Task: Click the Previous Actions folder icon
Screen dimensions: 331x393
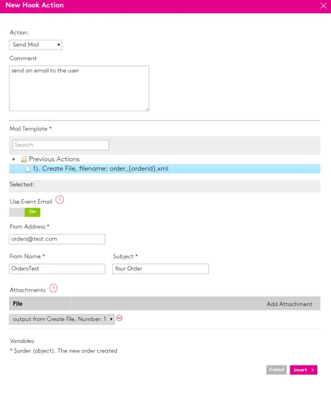Action: point(24,159)
